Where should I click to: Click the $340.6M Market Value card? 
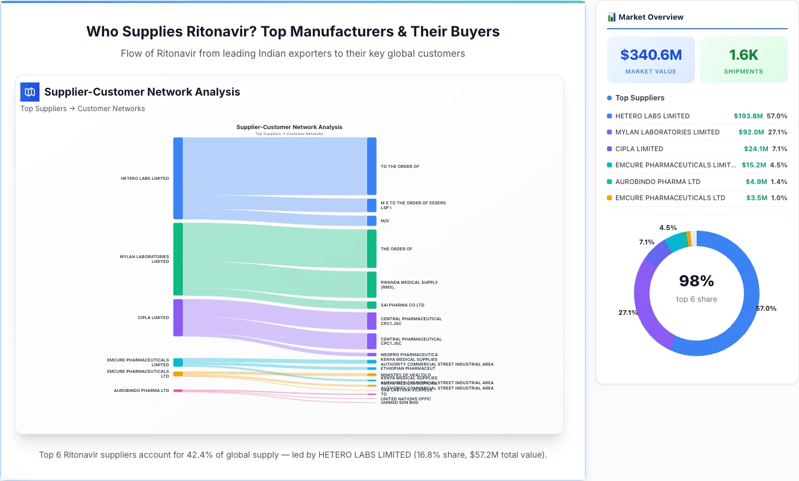(651, 59)
